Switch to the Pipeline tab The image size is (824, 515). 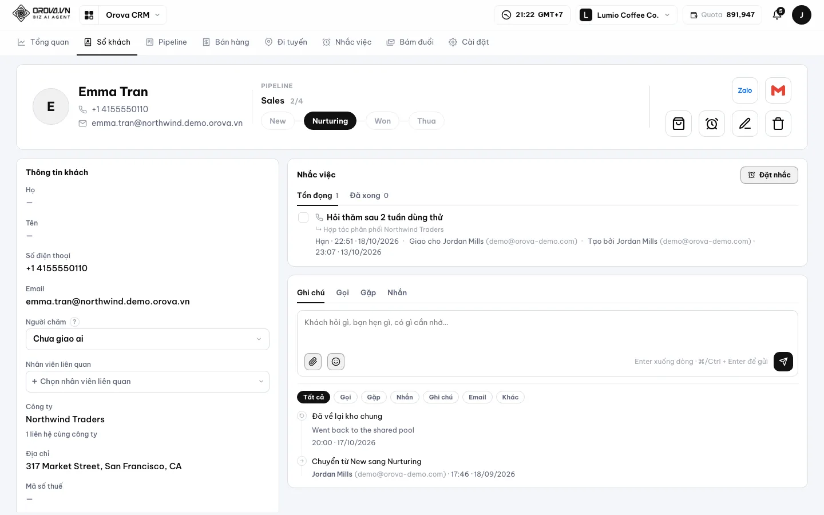(x=167, y=42)
